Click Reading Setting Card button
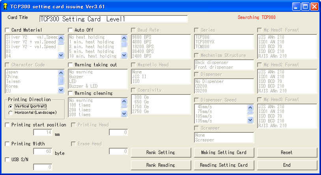This screenshot has height=175, width=321. coord(224,165)
